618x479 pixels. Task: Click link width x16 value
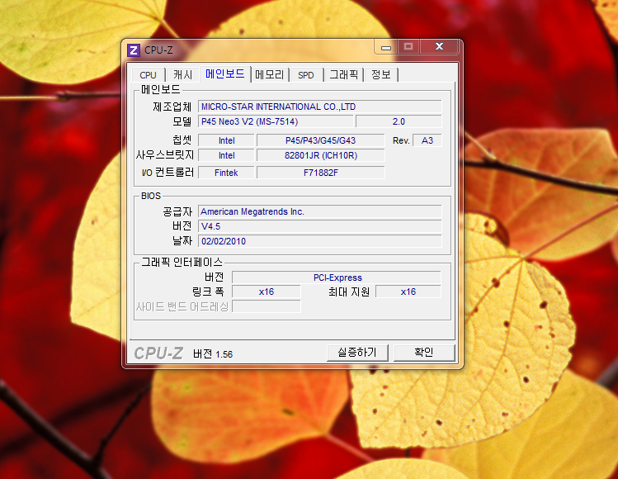(x=267, y=292)
